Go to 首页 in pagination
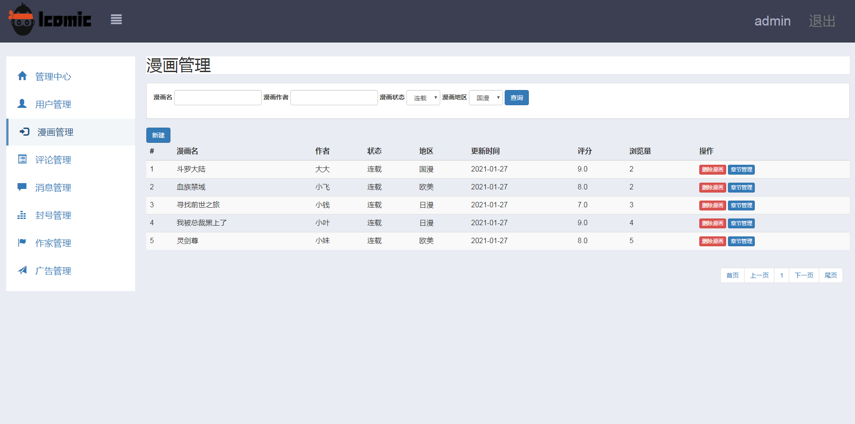Image resolution: width=855 pixels, height=424 pixels. [732, 275]
